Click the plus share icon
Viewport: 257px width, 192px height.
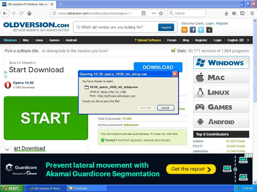[209, 30]
